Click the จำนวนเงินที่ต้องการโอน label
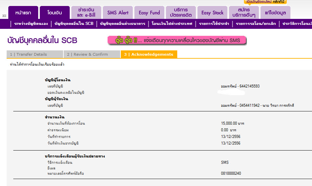Viewport: 312px width, 186px height. point(66,123)
